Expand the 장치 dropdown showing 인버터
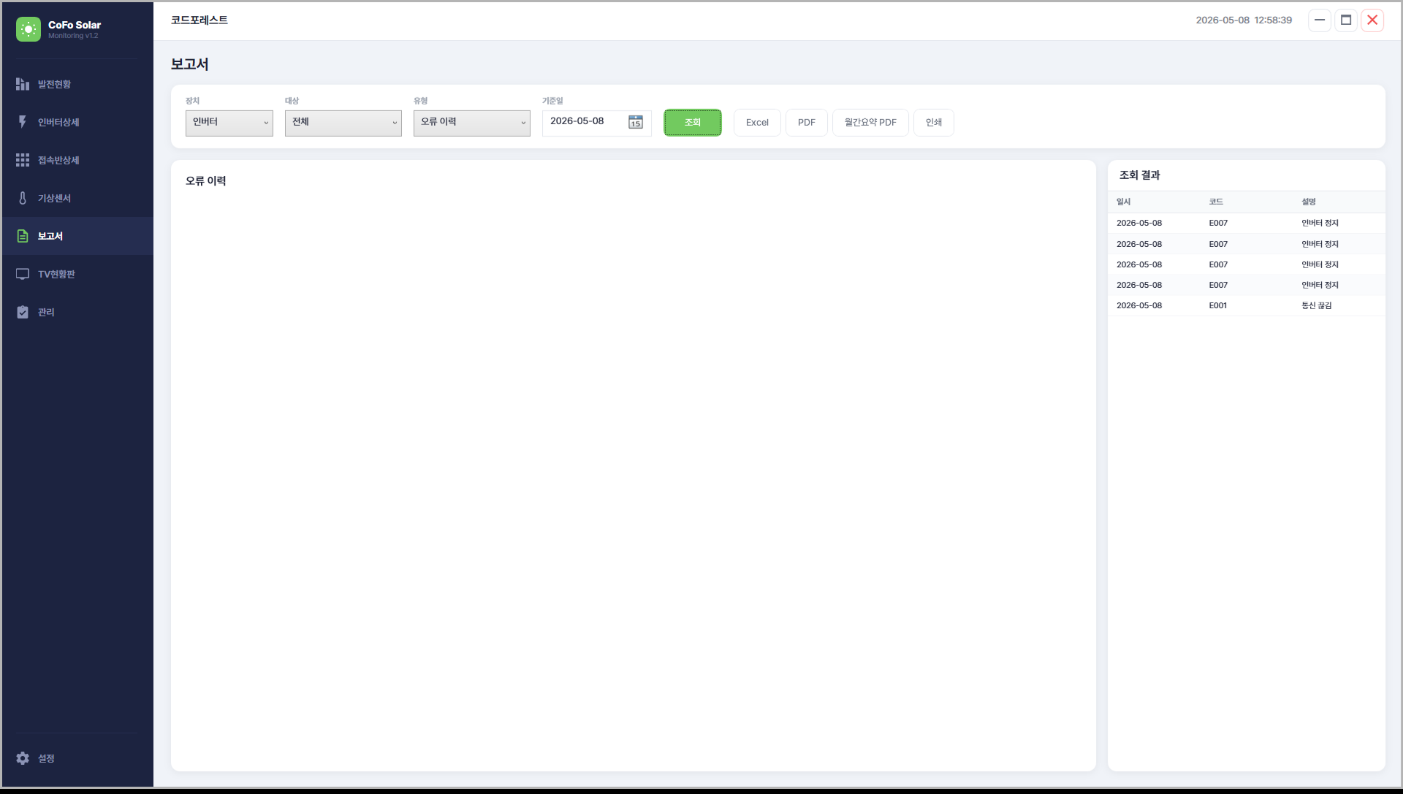The height and width of the screenshot is (794, 1403). pyautogui.click(x=229, y=123)
